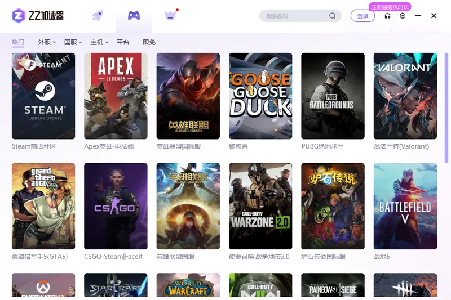Open the rocket acceleration page icon
The width and height of the screenshot is (451, 300).
tap(97, 16)
